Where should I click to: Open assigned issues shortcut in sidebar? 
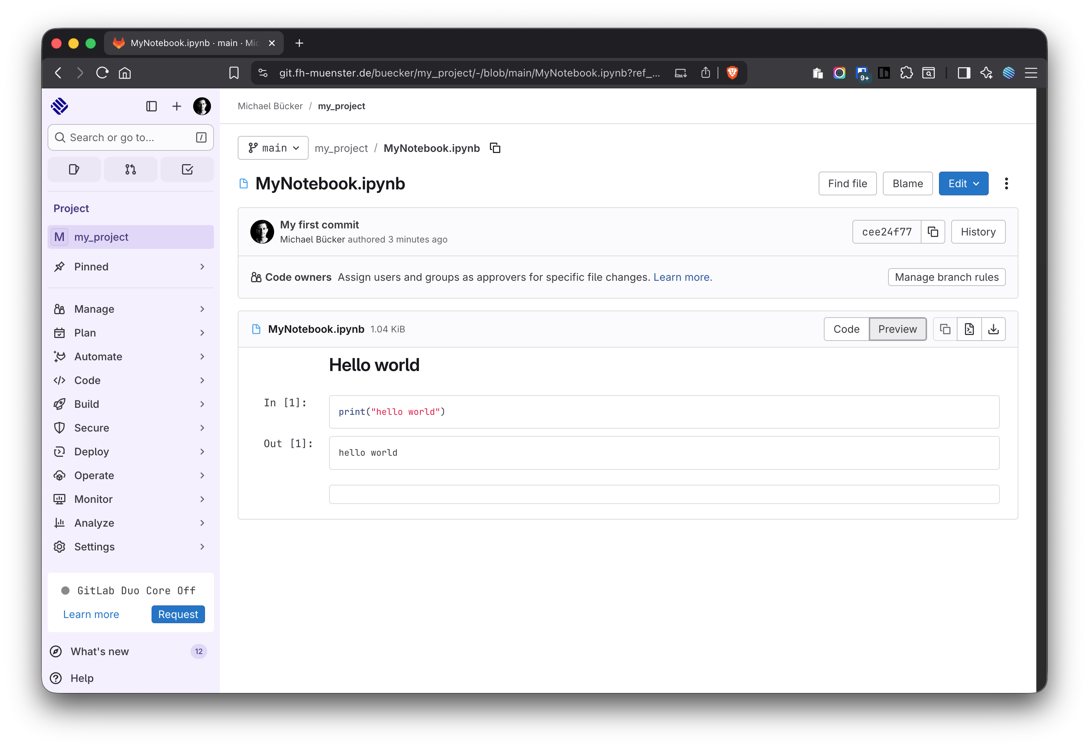74,169
